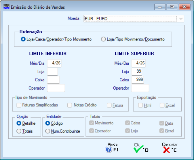Select the Detalhe option radio button

pos(19,123)
